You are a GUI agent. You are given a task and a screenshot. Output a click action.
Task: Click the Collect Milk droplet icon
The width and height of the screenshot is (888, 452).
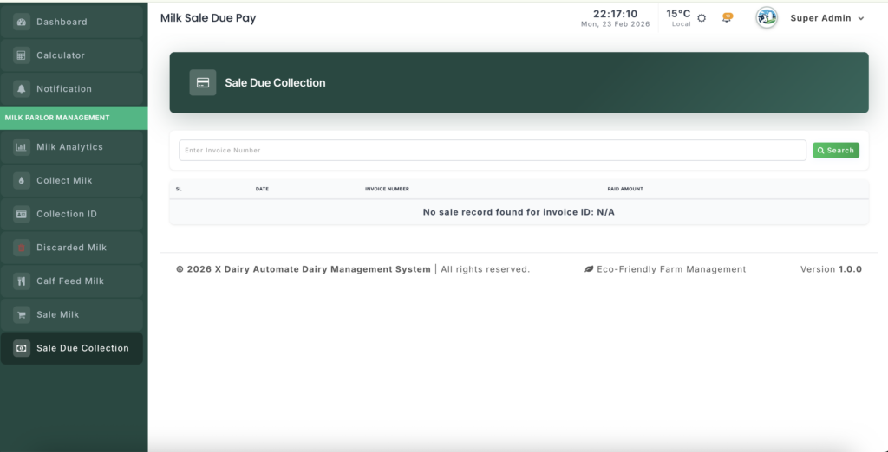[22, 181]
